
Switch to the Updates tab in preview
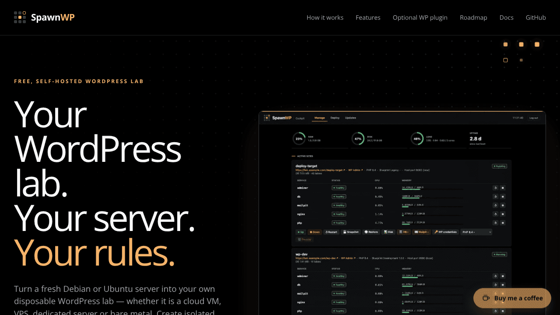pyautogui.click(x=350, y=118)
